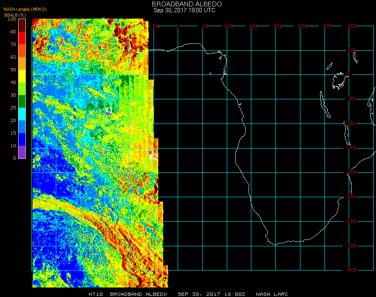The width and height of the screenshot is (376, 297).
Task: Click the BROADBAND ALBEDO title at top
Action: pyautogui.click(x=184, y=4)
